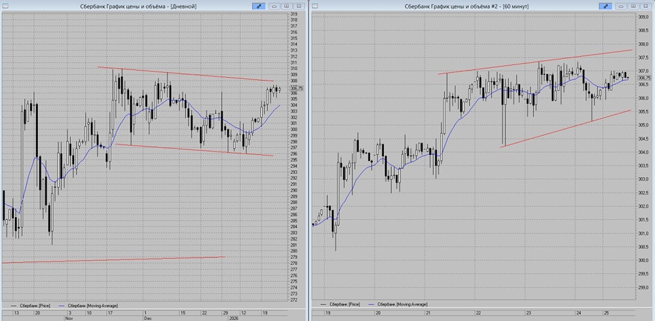Click date 21 on 60-minute time axis
This screenshot has height=321, width=655.
coord(427,313)
